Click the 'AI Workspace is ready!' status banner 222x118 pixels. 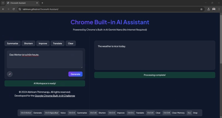pos(45,83)
